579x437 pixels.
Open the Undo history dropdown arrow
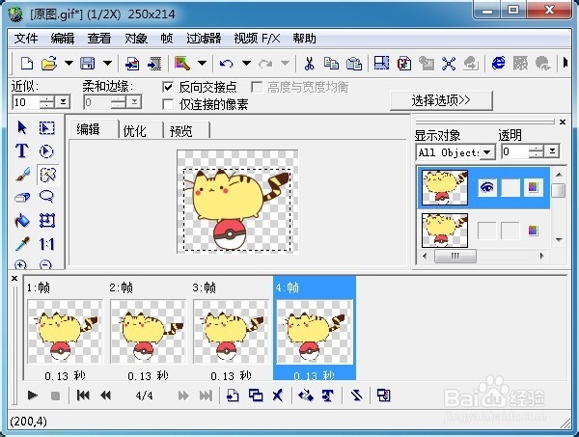(x=247, y=63)
